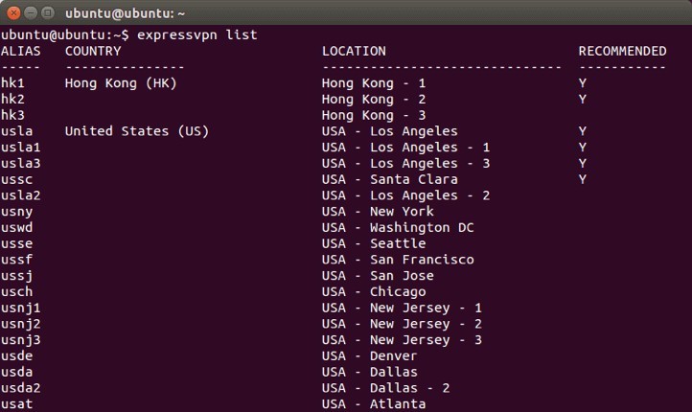Viewport: 692px width, 412px height.
Task: Minimize the terminal window
Action: [31, 12]
